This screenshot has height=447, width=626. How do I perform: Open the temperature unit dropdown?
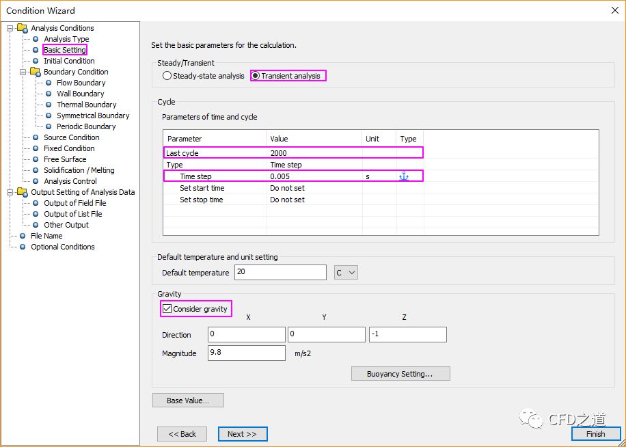coord(346,273)
